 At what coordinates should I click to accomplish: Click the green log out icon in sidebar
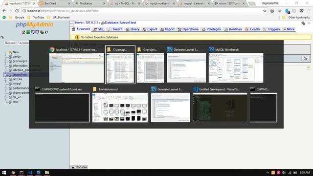[28, 32]
